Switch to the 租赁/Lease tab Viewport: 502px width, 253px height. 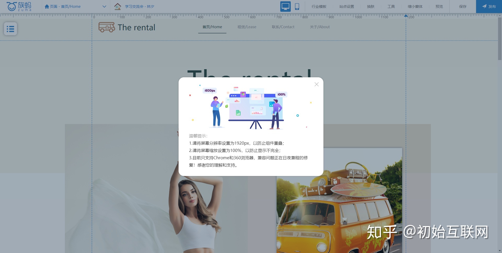coord(247,27)
